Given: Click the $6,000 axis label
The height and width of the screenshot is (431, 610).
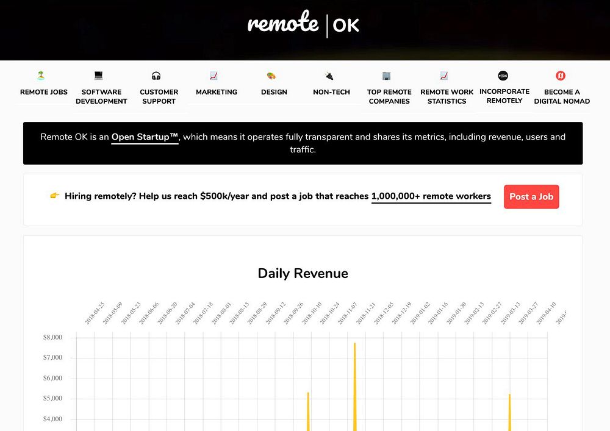Looking at the screenshot, I should [52, 378].
